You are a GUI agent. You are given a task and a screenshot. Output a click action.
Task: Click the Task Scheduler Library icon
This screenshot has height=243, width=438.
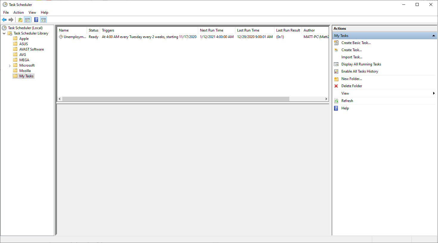[10, 33]
